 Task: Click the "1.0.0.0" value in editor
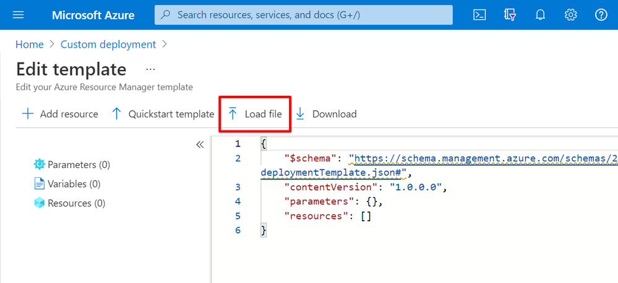(x=415, y=187)
